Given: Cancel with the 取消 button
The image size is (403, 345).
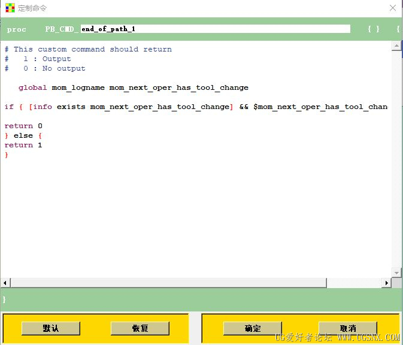Looking at the screenshot, I should [348, 328].
